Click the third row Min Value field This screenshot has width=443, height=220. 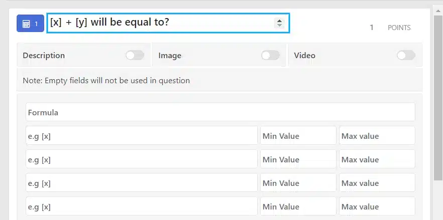(x=298, y=182)
